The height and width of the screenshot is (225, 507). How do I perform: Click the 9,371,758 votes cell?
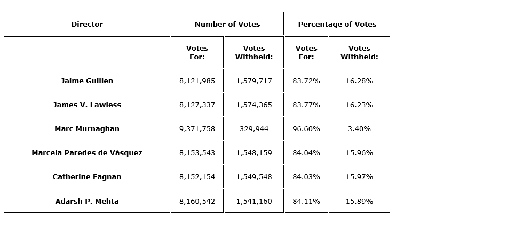197,128
